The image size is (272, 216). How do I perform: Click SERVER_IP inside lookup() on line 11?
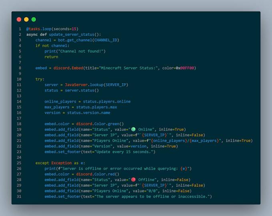click(x=116, y=85)
